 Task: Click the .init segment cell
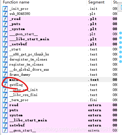[93, 9]
